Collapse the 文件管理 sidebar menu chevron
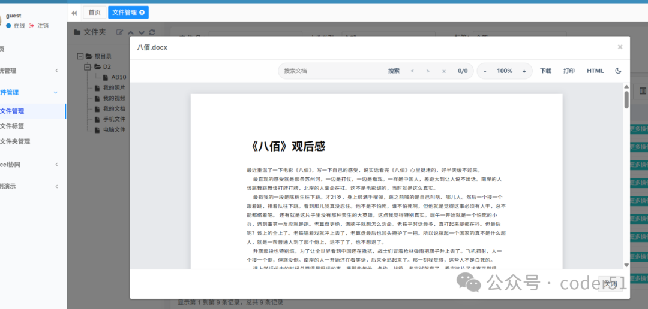648x309 pixels. [56, 92]
